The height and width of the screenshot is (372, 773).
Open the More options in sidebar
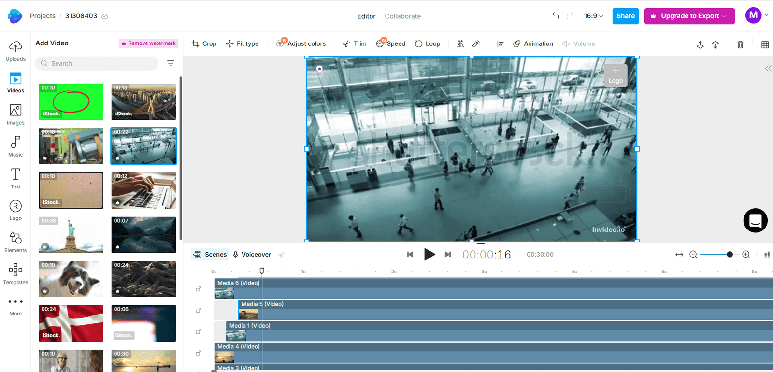15,307
